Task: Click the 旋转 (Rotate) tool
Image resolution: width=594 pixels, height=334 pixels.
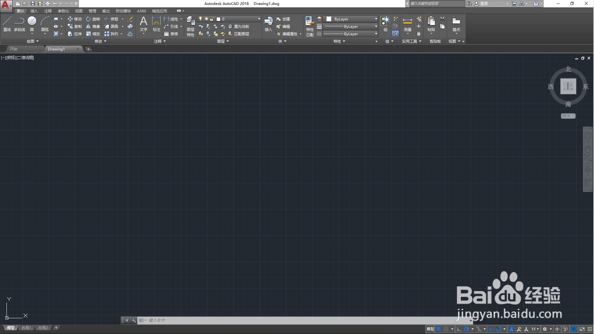Action: (x=93, y=19)
